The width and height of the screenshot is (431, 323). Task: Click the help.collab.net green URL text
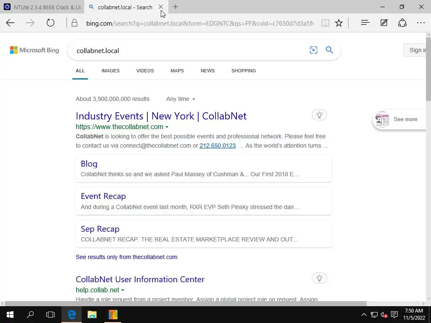pyautogui.click(x=97, y=290)
